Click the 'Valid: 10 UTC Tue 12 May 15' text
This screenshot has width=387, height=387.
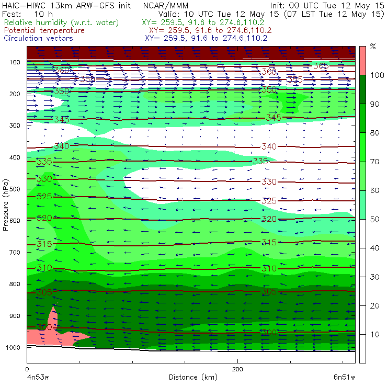point(219,14)
